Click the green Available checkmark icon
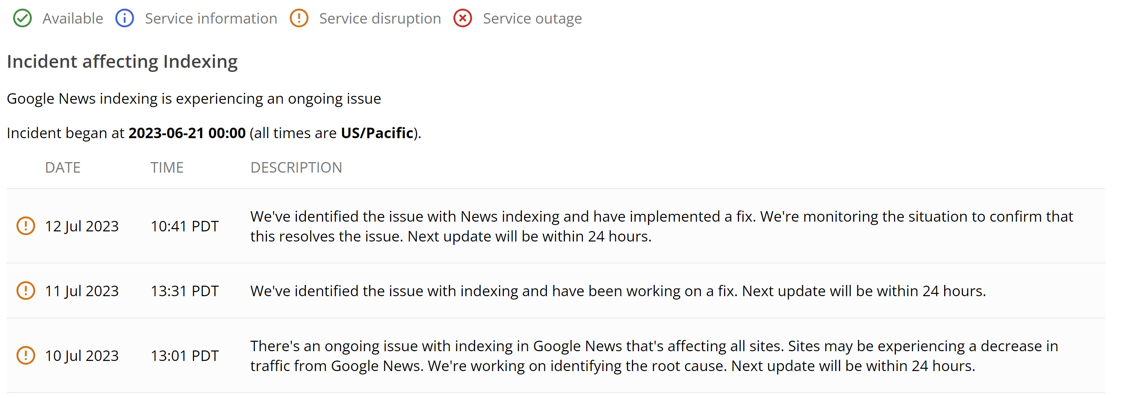 pyautogui.click(x=22, y=18)
